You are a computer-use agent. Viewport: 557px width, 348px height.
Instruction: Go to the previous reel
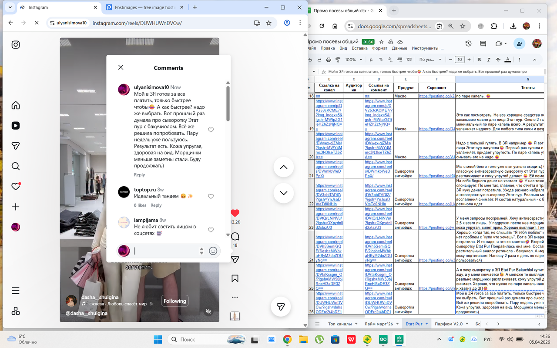[x=284, y=167]
